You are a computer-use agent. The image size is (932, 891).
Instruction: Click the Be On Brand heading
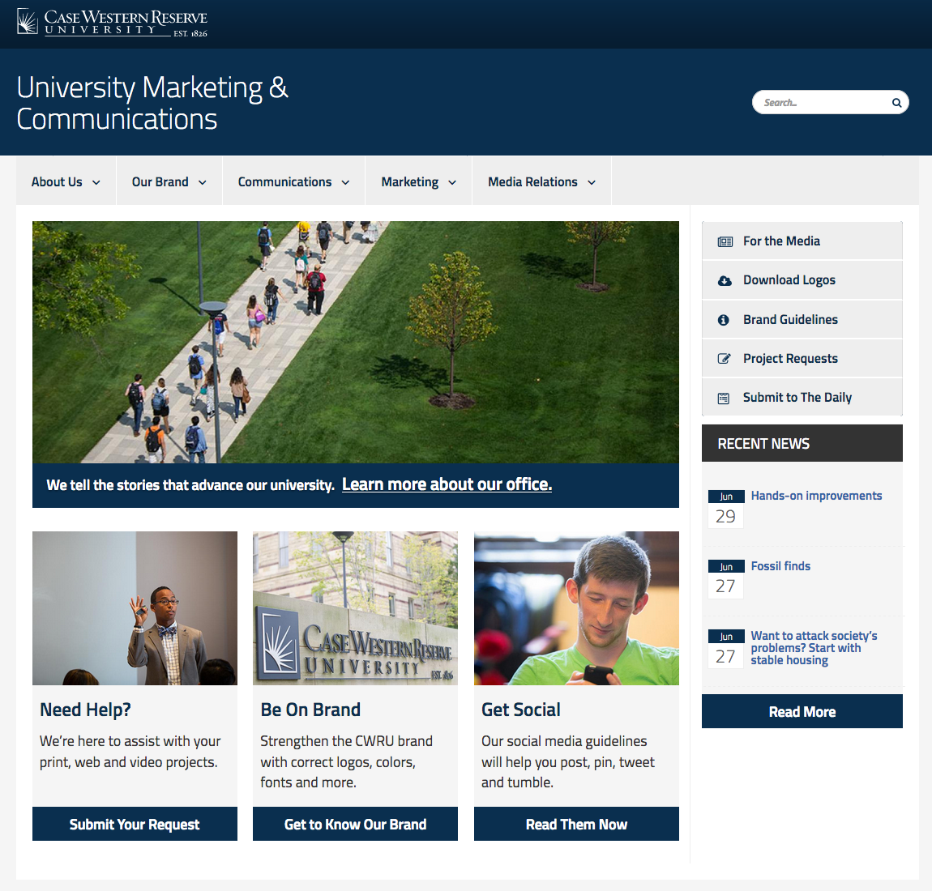310,710
